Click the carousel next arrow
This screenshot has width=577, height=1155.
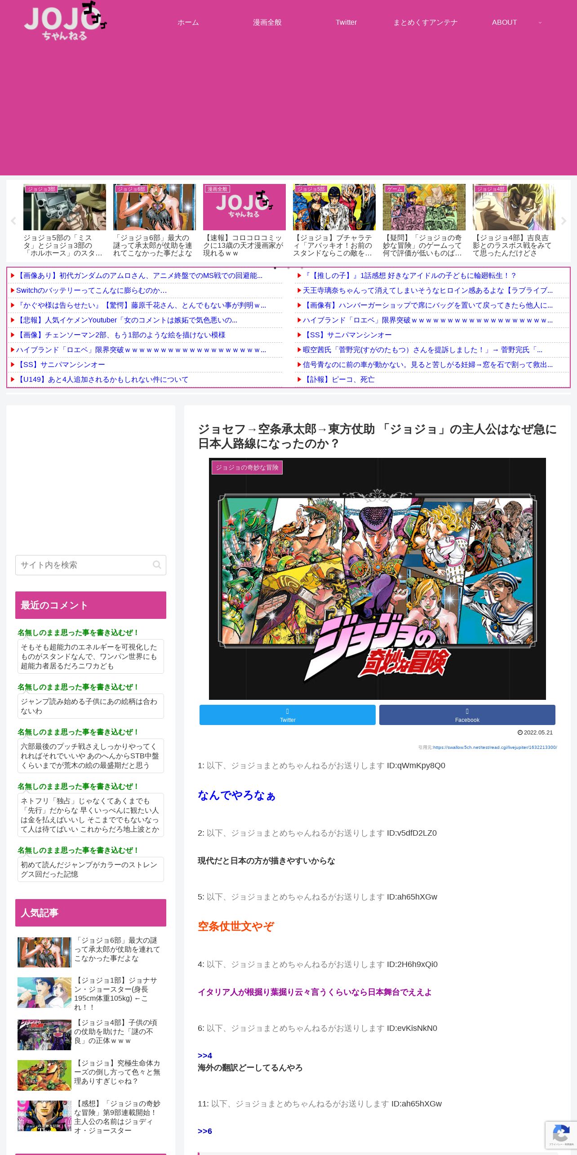tap(564, 221)
